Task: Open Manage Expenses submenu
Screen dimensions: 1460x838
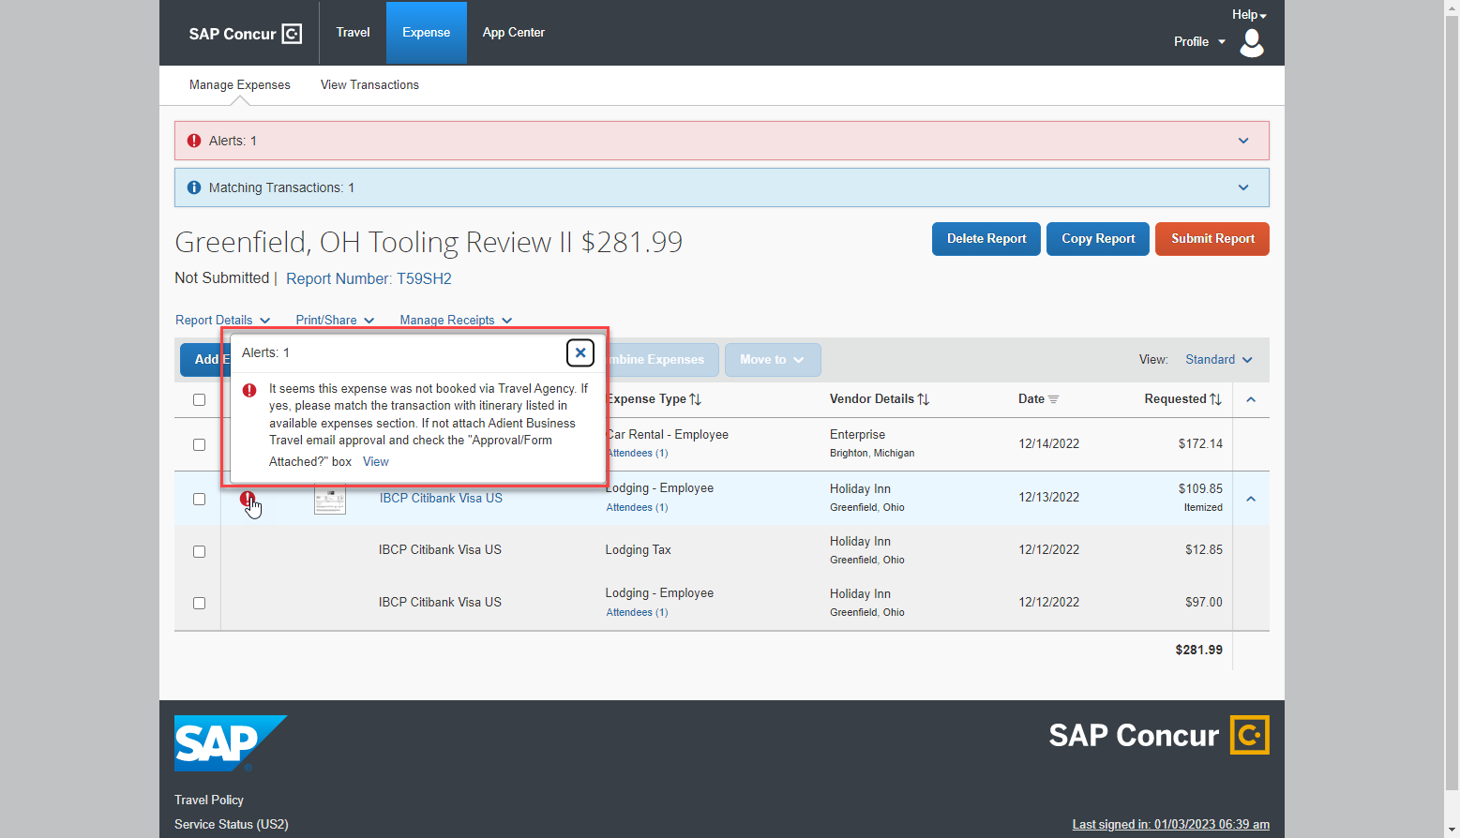Action: click(240, 85)
